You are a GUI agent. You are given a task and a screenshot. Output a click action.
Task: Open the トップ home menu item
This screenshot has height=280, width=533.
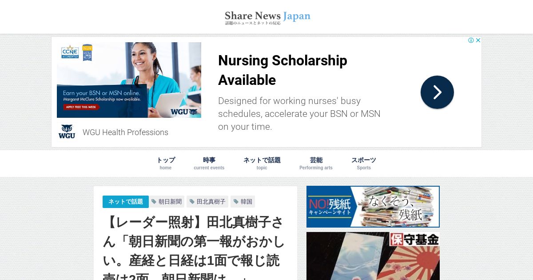(x=166, y=163)
